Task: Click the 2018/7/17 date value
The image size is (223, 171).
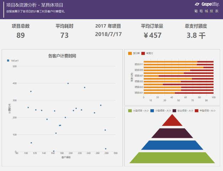Action: coord(108,34)
